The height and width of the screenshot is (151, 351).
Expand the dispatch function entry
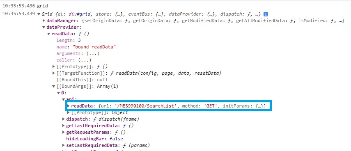pyautogui.click(x=64, y=119)
